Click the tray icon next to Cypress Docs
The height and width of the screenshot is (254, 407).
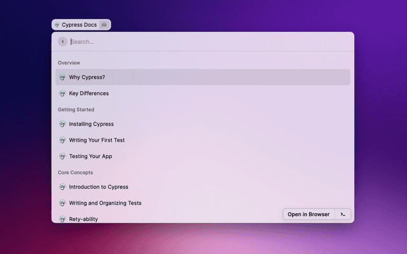[105, 25]
